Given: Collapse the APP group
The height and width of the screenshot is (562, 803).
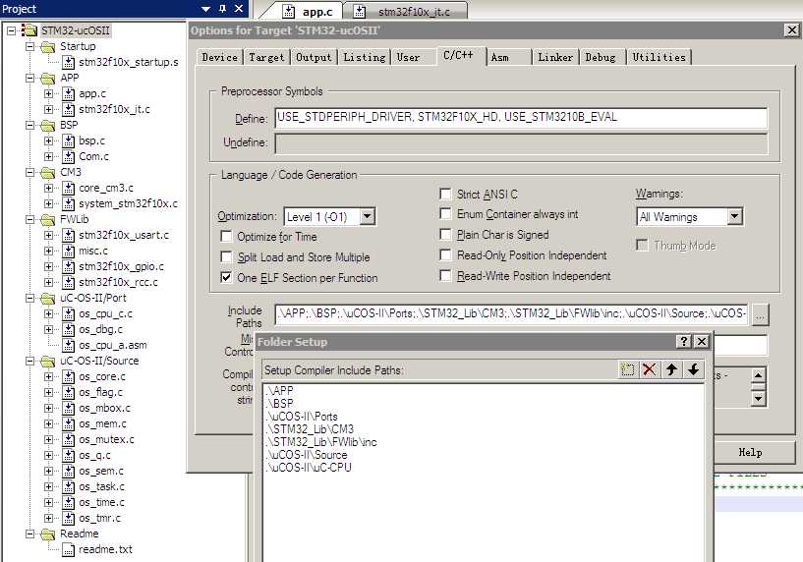Looking at the screenshot, I should (29, 78).
